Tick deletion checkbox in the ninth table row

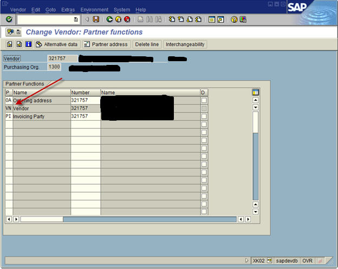pos(204,164)
